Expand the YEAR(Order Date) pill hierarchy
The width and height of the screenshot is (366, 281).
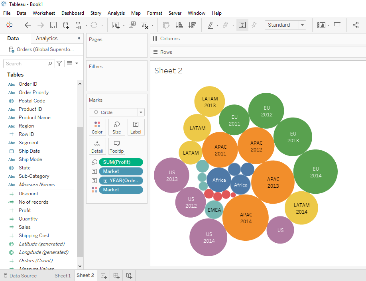[105, 181]
